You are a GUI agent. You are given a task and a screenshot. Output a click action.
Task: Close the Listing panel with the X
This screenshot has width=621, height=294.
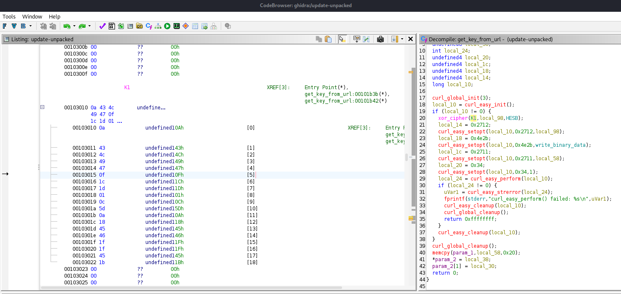[411, 39]
